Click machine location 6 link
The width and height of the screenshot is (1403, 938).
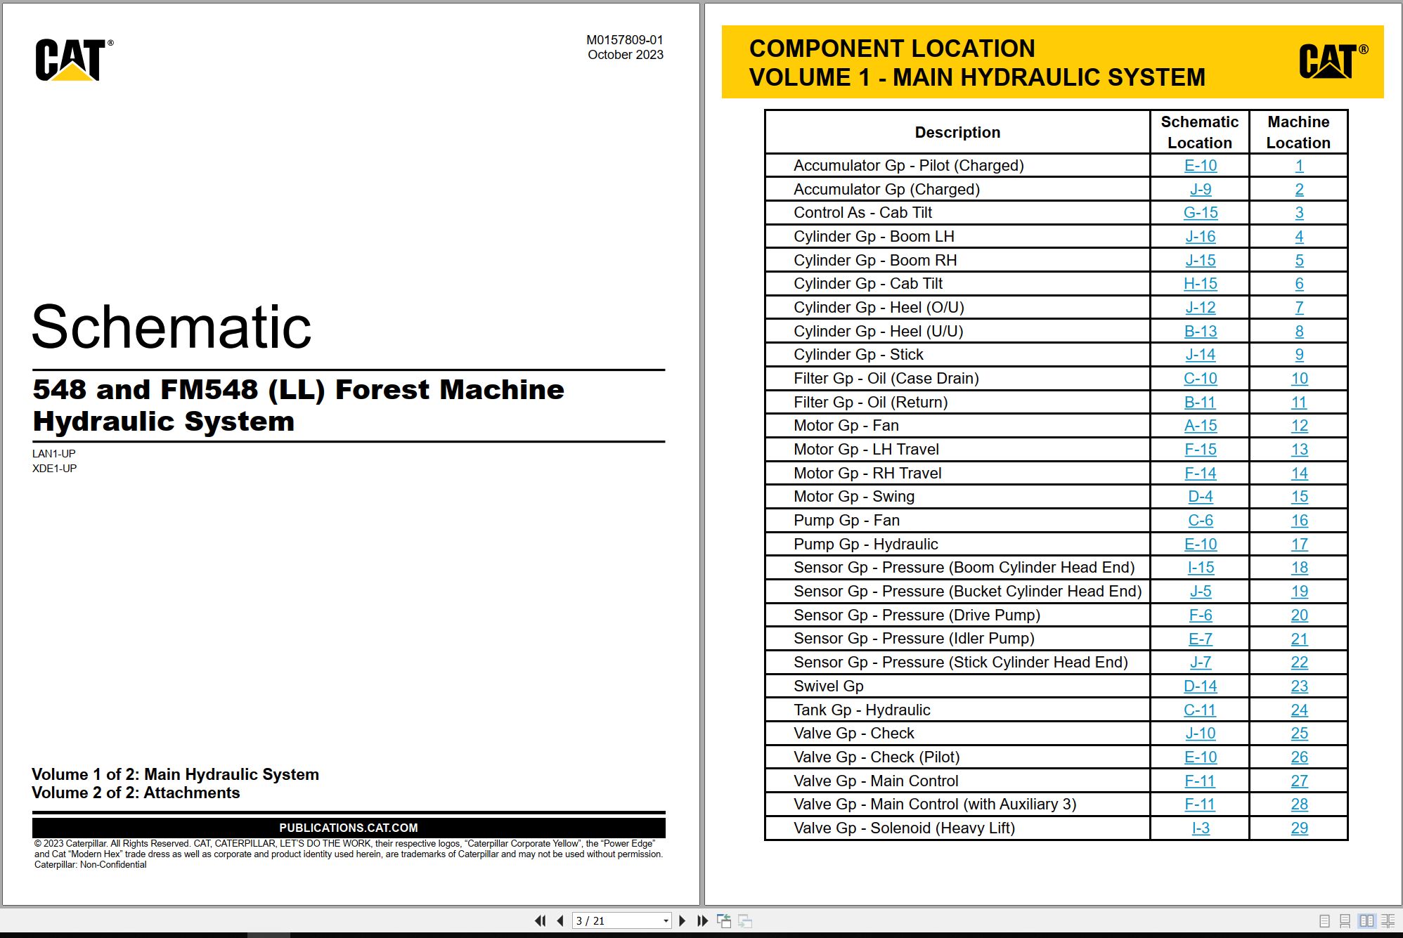click(1299, 284)
